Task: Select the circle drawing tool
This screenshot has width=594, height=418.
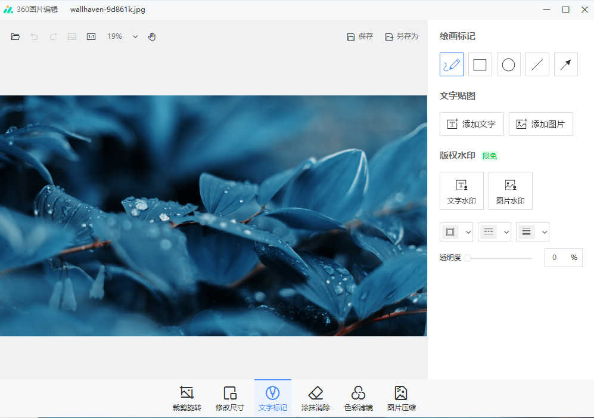Action: [508, 64]
